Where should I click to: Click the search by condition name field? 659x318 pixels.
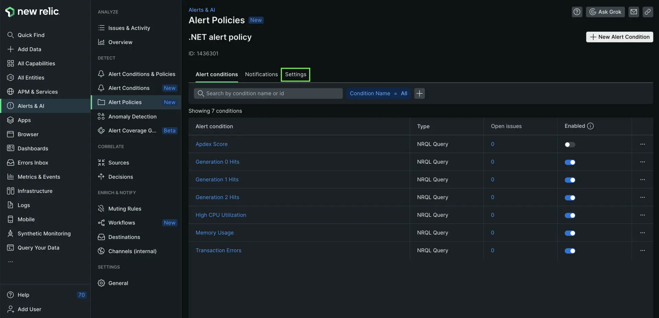[268, 93]
